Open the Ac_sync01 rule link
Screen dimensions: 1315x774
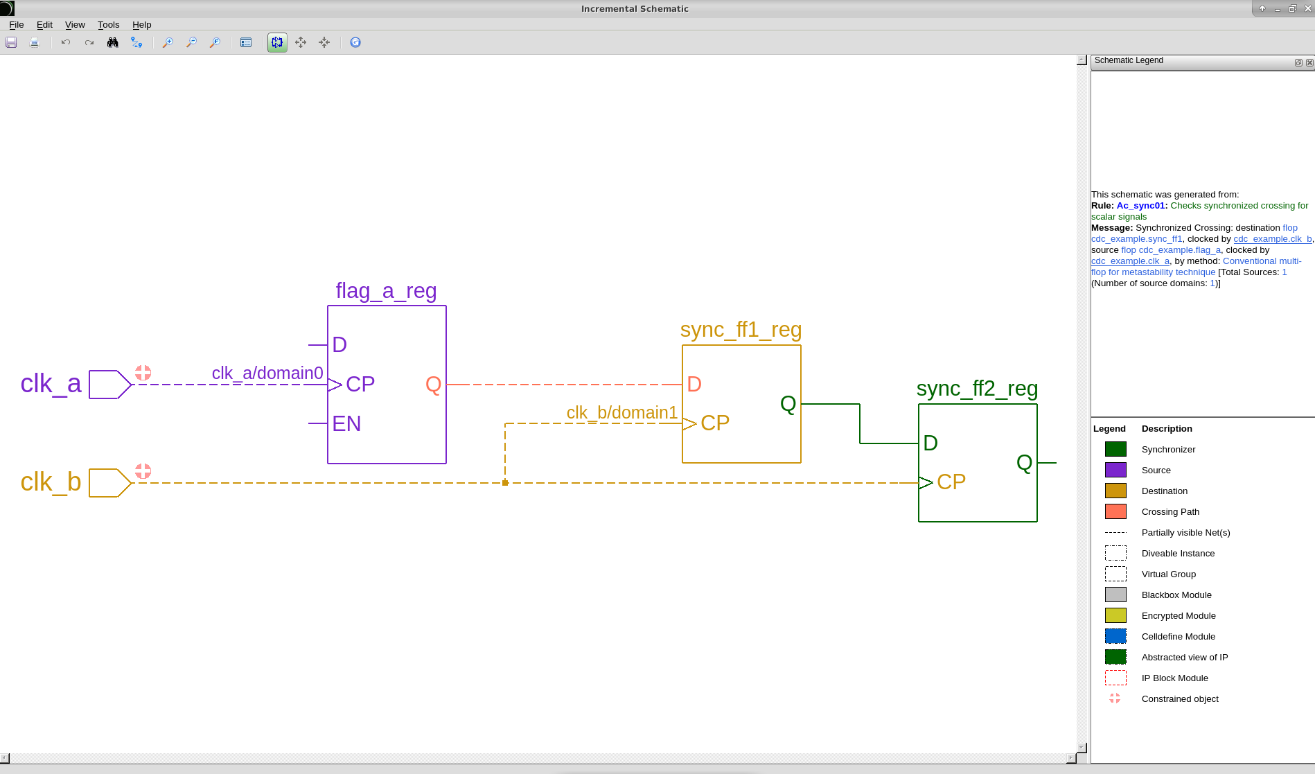(x=1142, y=206)
